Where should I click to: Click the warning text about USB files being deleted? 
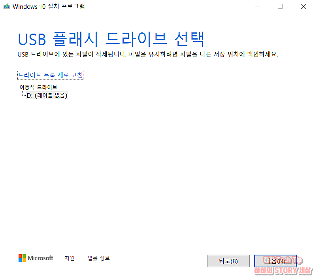pyautogui.click(x=148, y=54)
